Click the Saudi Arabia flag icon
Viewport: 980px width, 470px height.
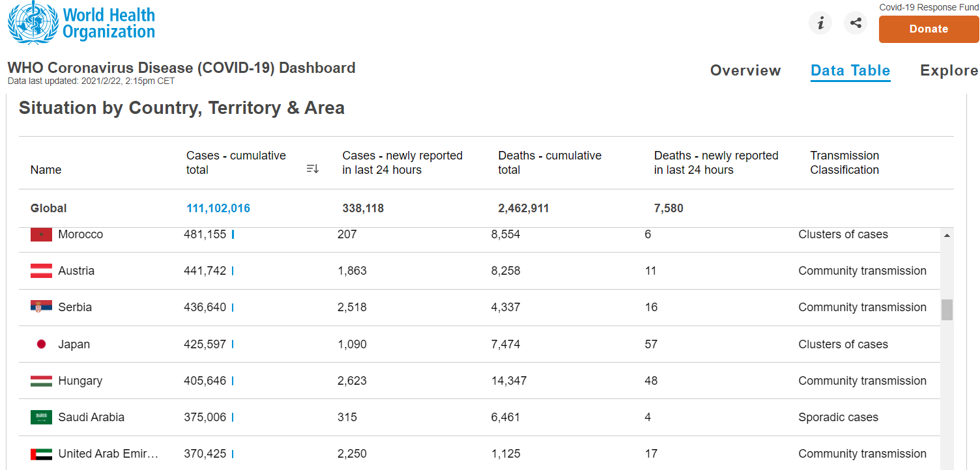pos(41,417)
